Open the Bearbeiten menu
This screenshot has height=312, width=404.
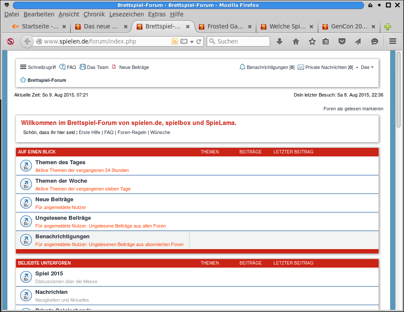click(x=39, y=14)
